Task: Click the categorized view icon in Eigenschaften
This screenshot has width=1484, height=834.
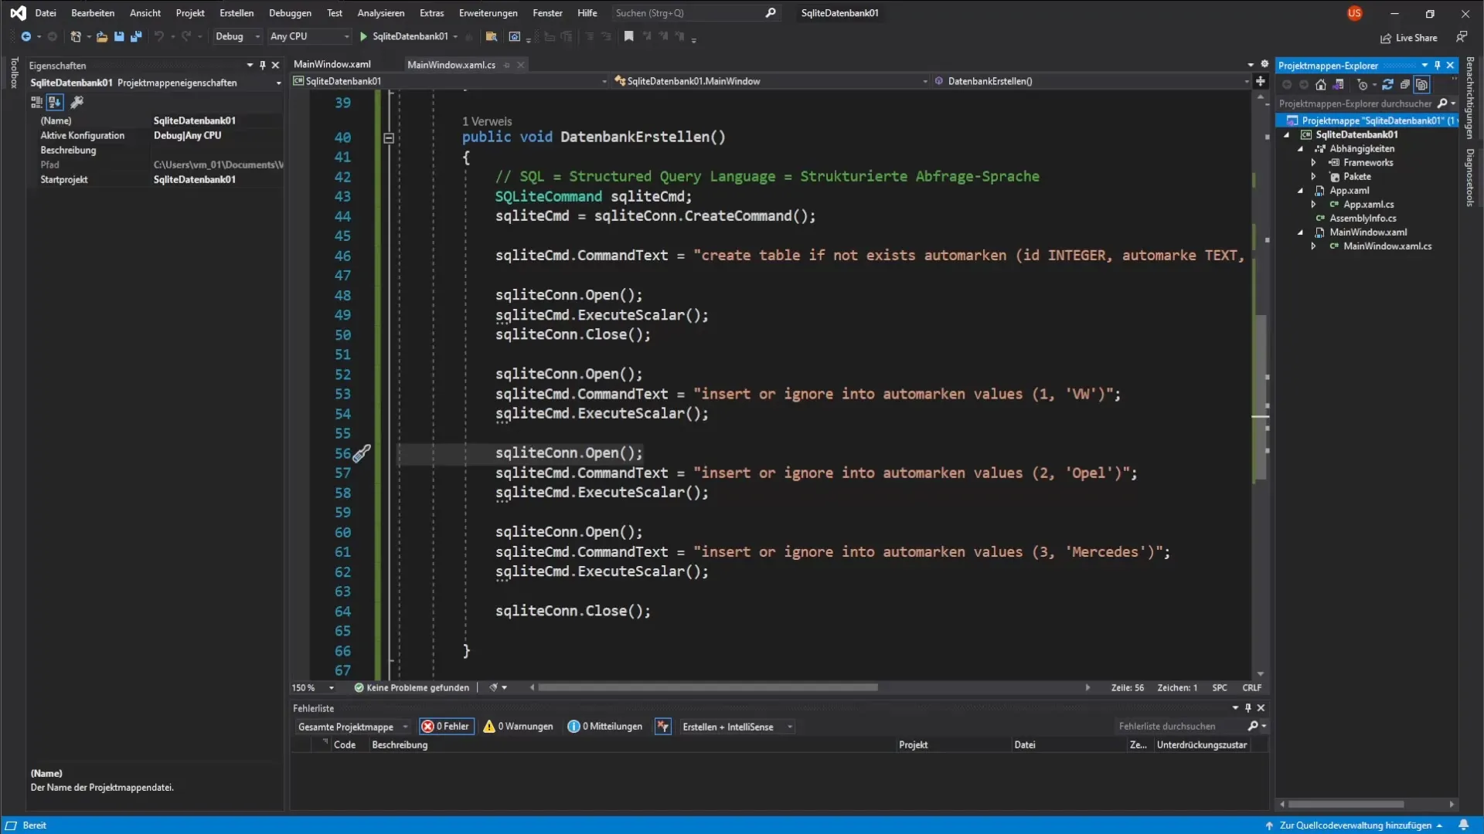Action: tap(36, 102)
